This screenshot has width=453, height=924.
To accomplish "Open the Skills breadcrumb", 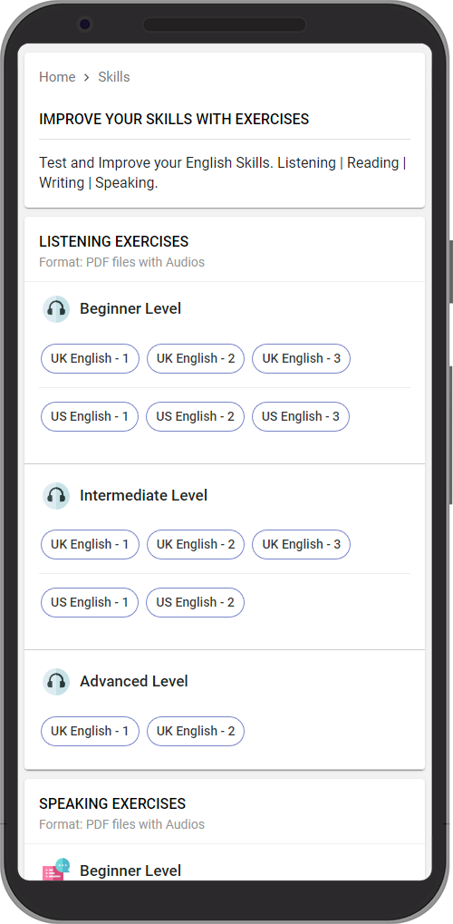I will (113, 77).
